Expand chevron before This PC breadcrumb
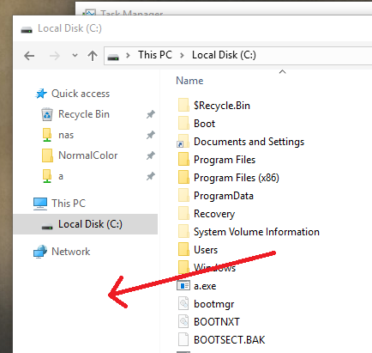Image resolution: width=372 pixels, height=353 pixels. point(128,55)
